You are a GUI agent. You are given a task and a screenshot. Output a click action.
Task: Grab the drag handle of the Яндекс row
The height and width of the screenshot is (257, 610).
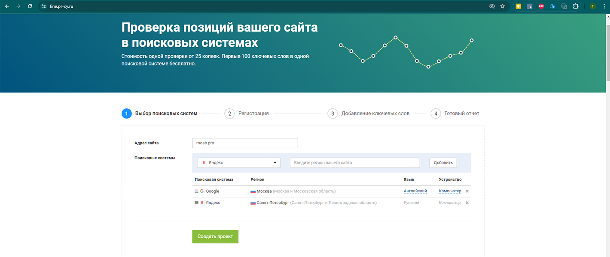point(196,203)
